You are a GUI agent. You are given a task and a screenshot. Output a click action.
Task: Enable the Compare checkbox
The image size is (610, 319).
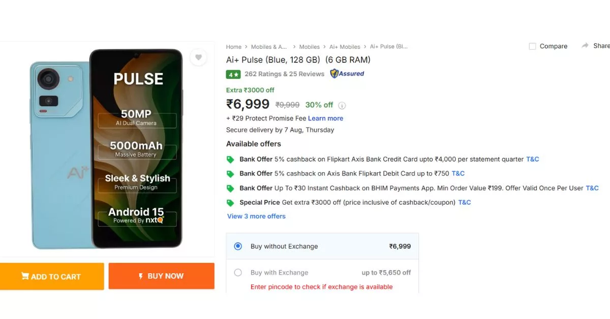[532, 46]
